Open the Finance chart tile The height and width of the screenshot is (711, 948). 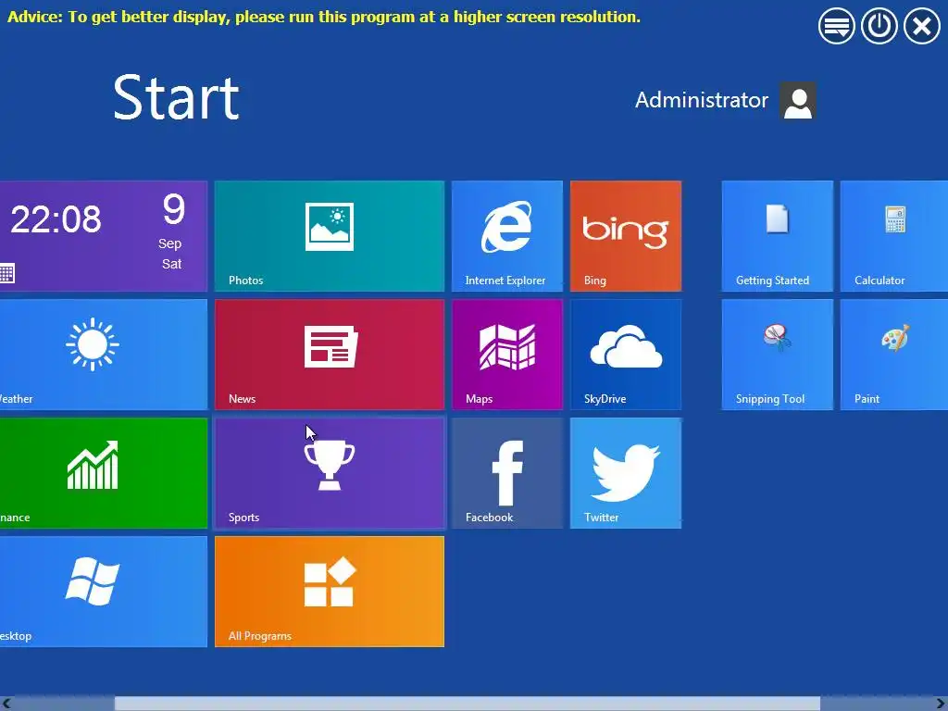click(104, 473)
